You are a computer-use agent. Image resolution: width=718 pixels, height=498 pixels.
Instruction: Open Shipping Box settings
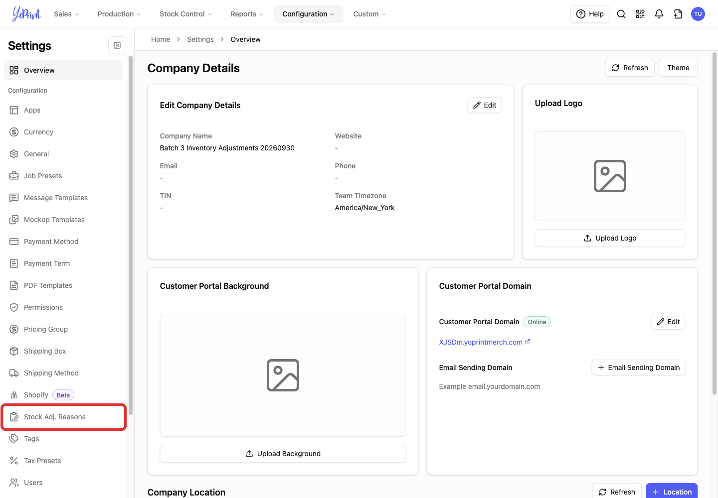click(x=63, y=351)
